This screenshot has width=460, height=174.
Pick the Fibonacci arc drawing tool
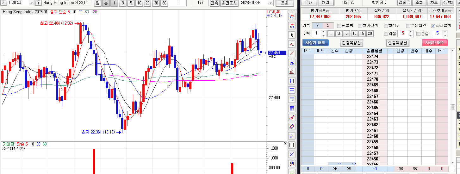pyautogui.click(x=292, y=62)
